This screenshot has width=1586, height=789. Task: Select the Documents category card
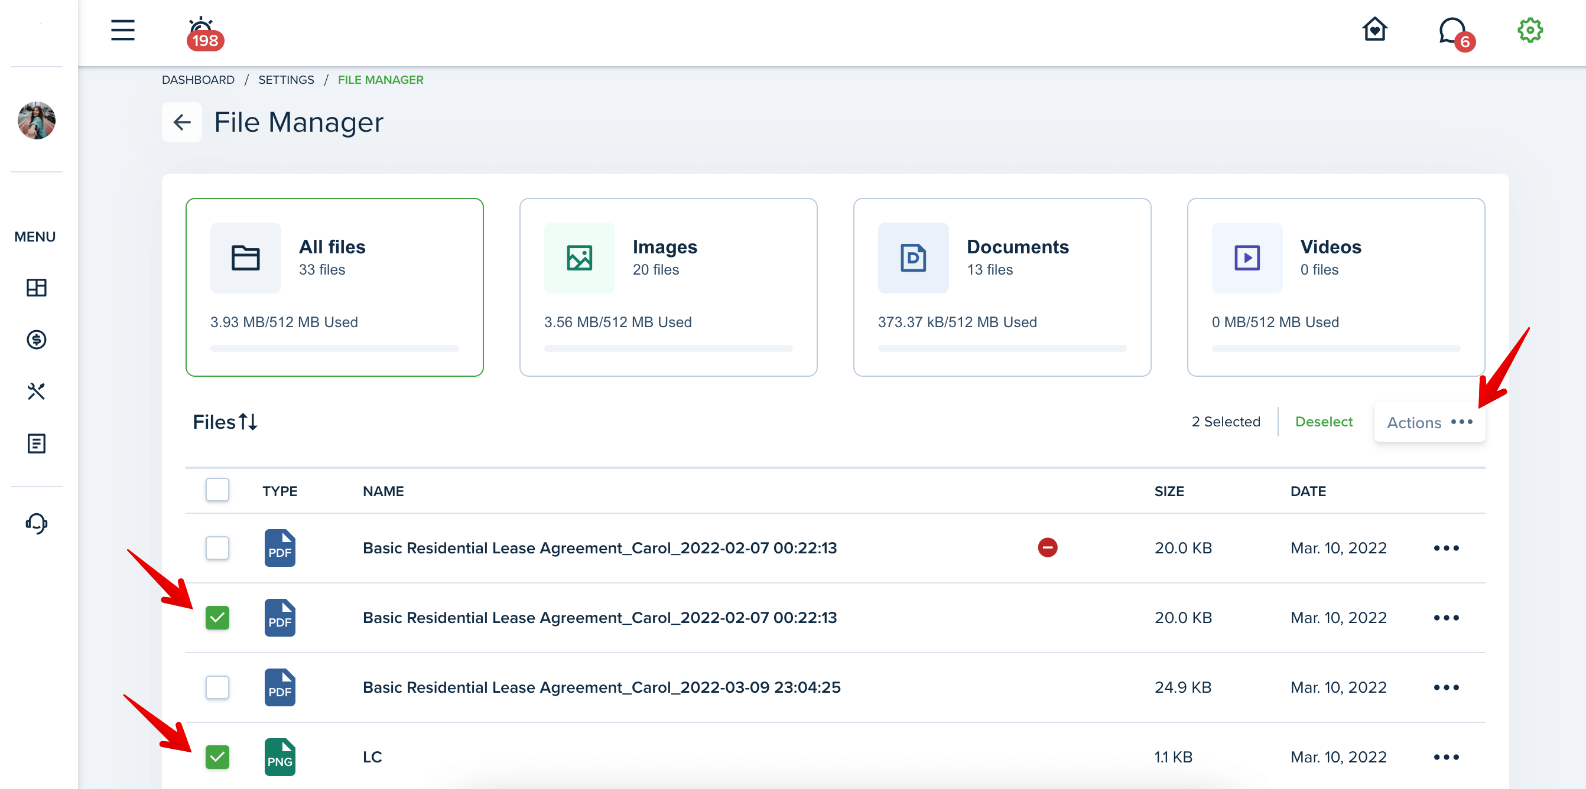[1002, 287]
